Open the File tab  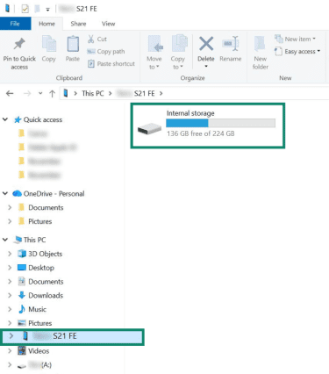15,24
